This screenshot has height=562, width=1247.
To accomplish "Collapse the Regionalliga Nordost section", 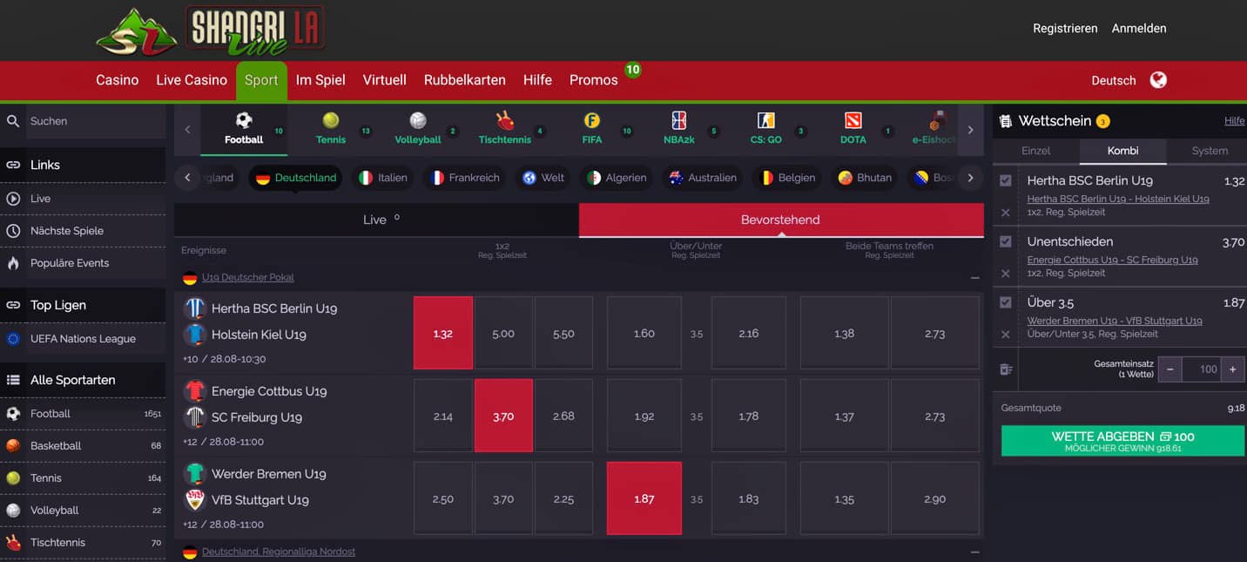I will pyautogui.click(x=975, y=552).
